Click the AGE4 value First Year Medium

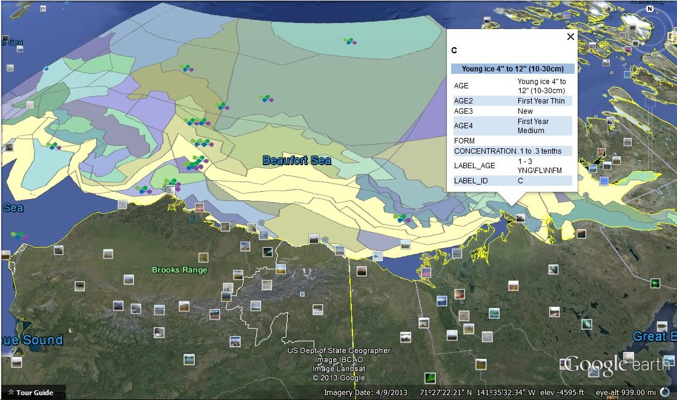pos(533,125)
